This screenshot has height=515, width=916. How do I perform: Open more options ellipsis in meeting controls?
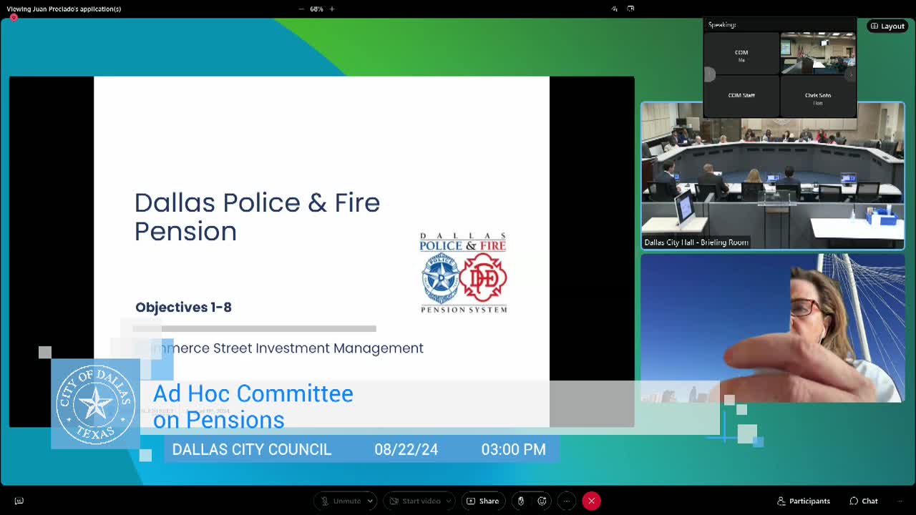click(x=567, y=501)
